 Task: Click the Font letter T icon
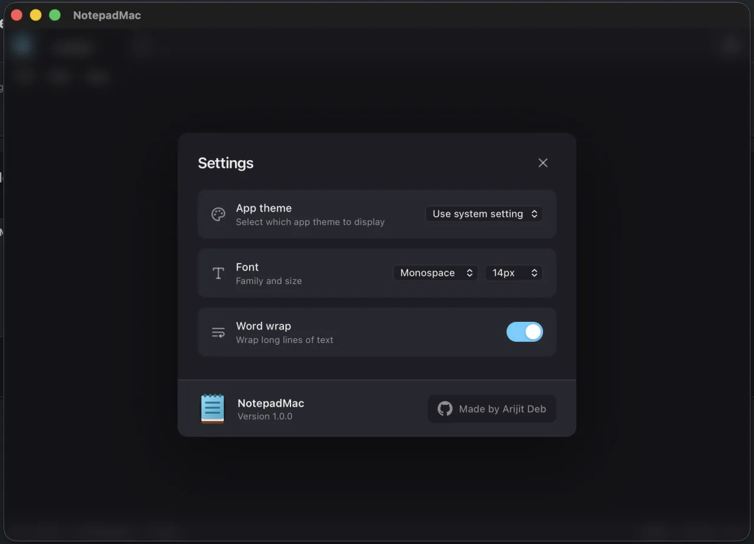[218, 273]
